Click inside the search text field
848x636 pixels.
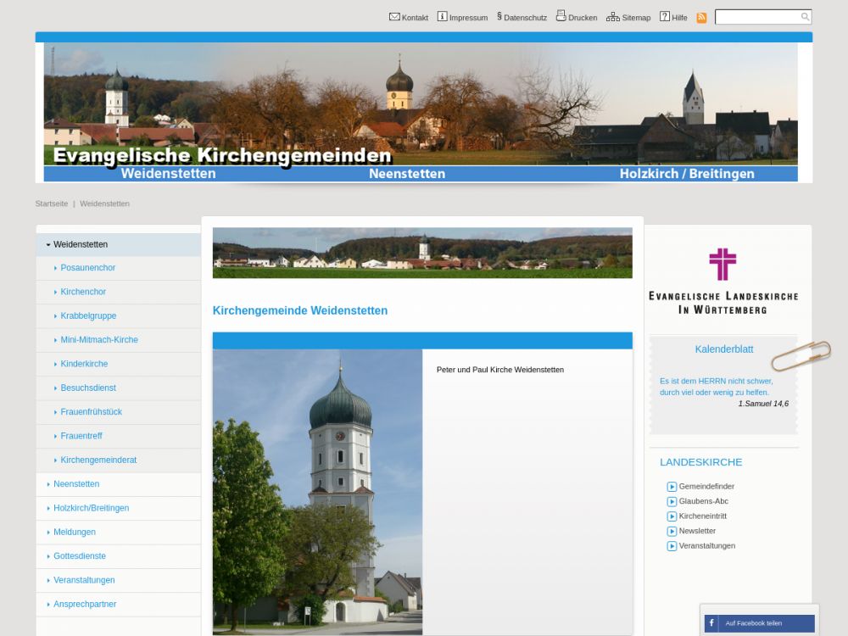point(756,17)
